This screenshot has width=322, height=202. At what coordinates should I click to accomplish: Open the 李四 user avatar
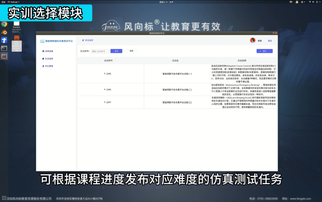pyautogui.click(x=253, y=41)
